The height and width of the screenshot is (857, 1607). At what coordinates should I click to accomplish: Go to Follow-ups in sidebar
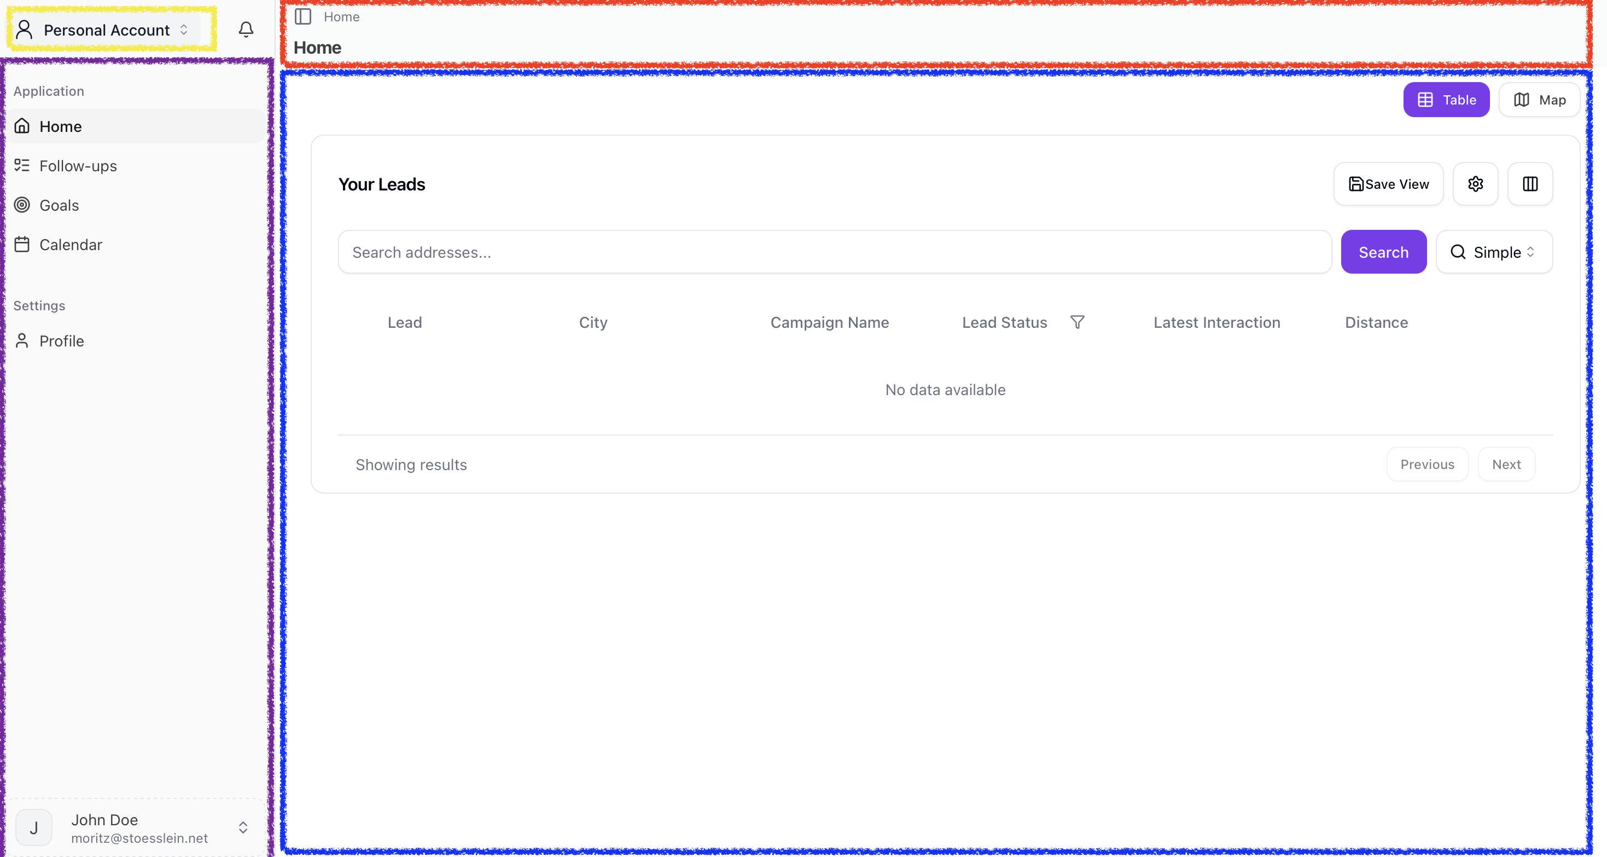point(78,166)
